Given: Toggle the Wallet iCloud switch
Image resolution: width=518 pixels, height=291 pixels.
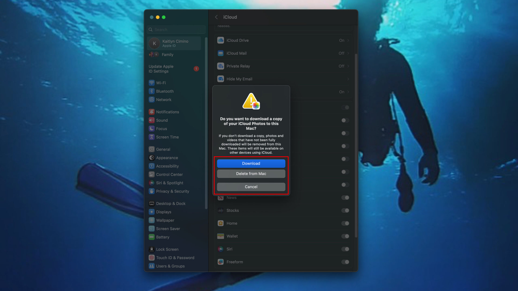Looking at the screenshot, I should click(x=345, y=236).
